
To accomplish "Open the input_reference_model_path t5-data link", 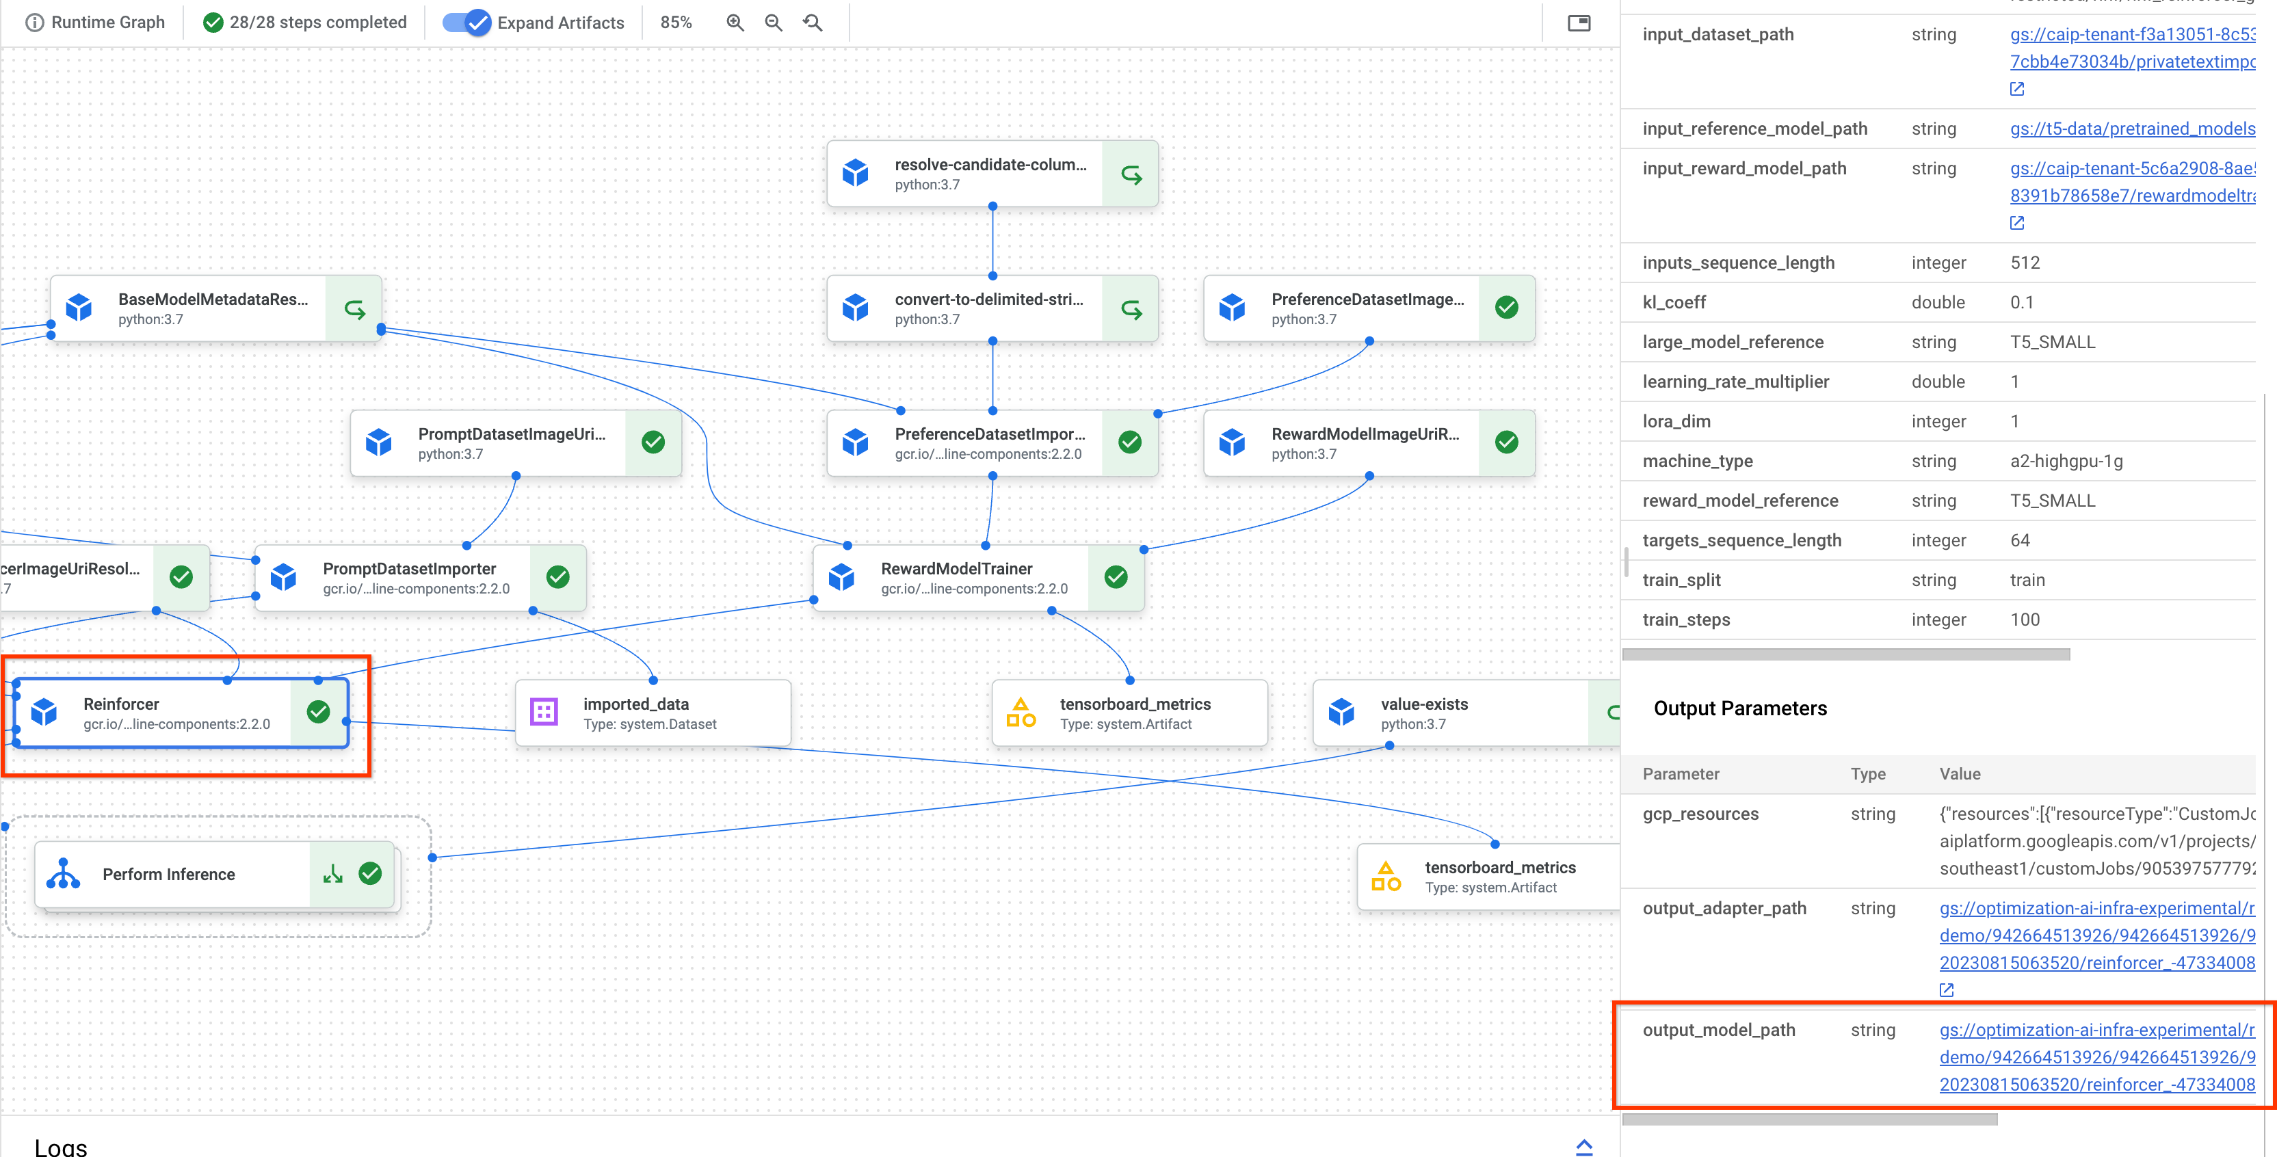I will (2131, 129).
